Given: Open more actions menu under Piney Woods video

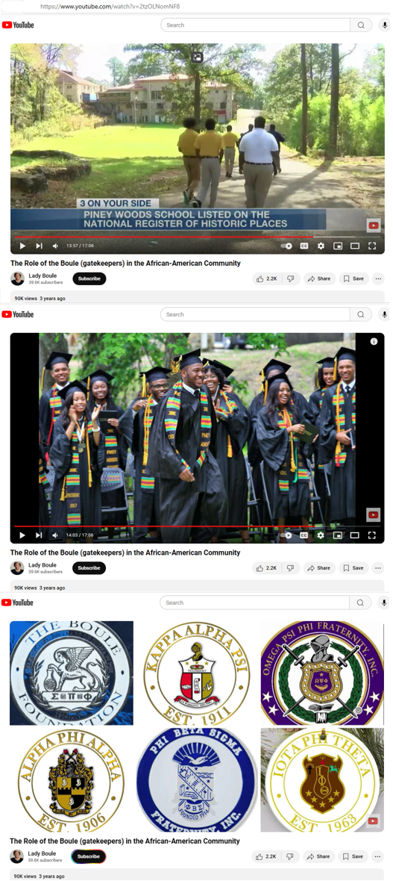Looking at the screenshot, I should click(x=378, y=278).
